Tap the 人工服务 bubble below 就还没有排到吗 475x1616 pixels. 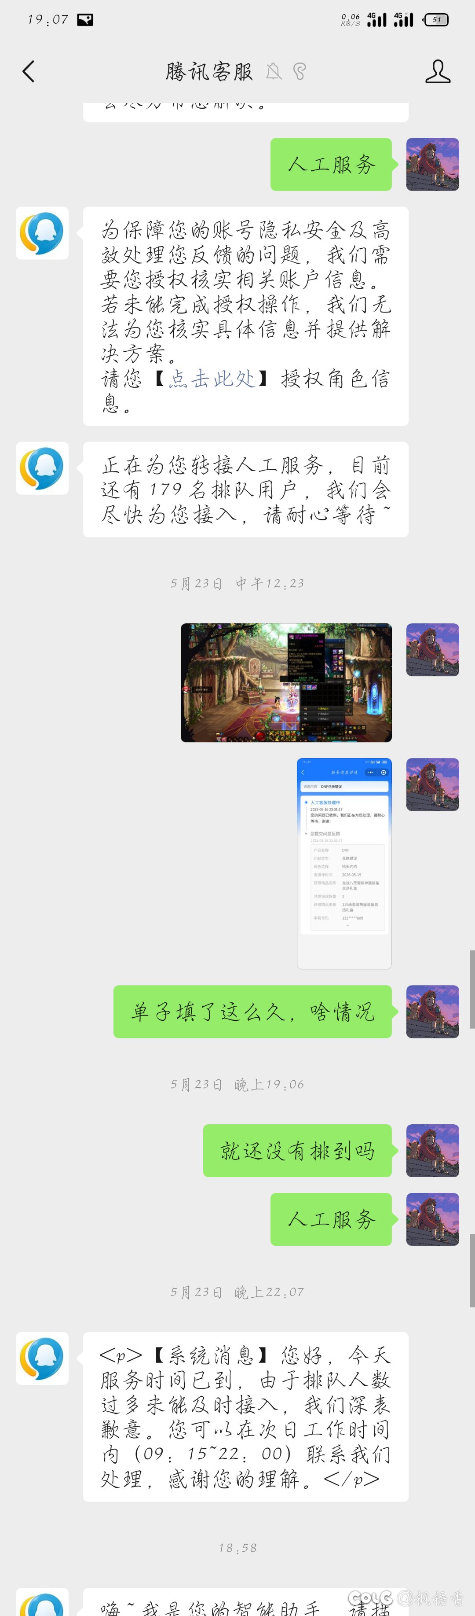331,1219
